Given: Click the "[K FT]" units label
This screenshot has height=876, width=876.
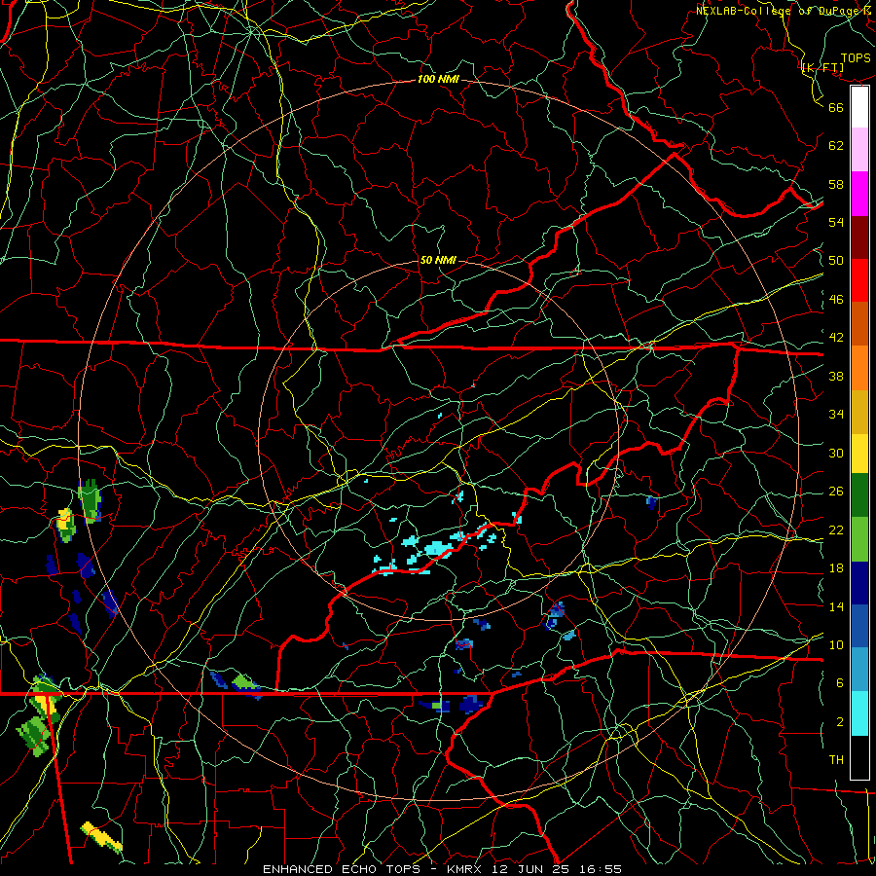Looking at the screenshot, I should [x=822, y=68].
